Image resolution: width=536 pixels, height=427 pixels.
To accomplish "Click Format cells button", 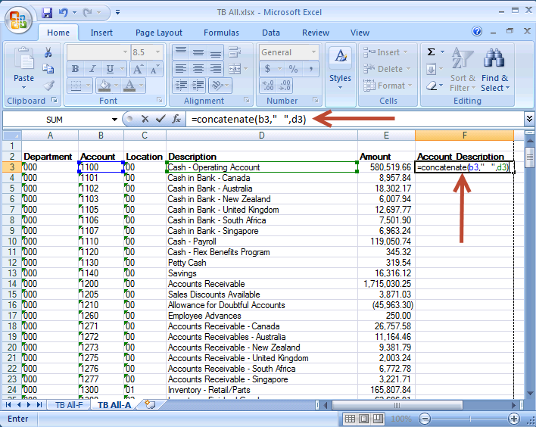I will [x=388, y=85].
